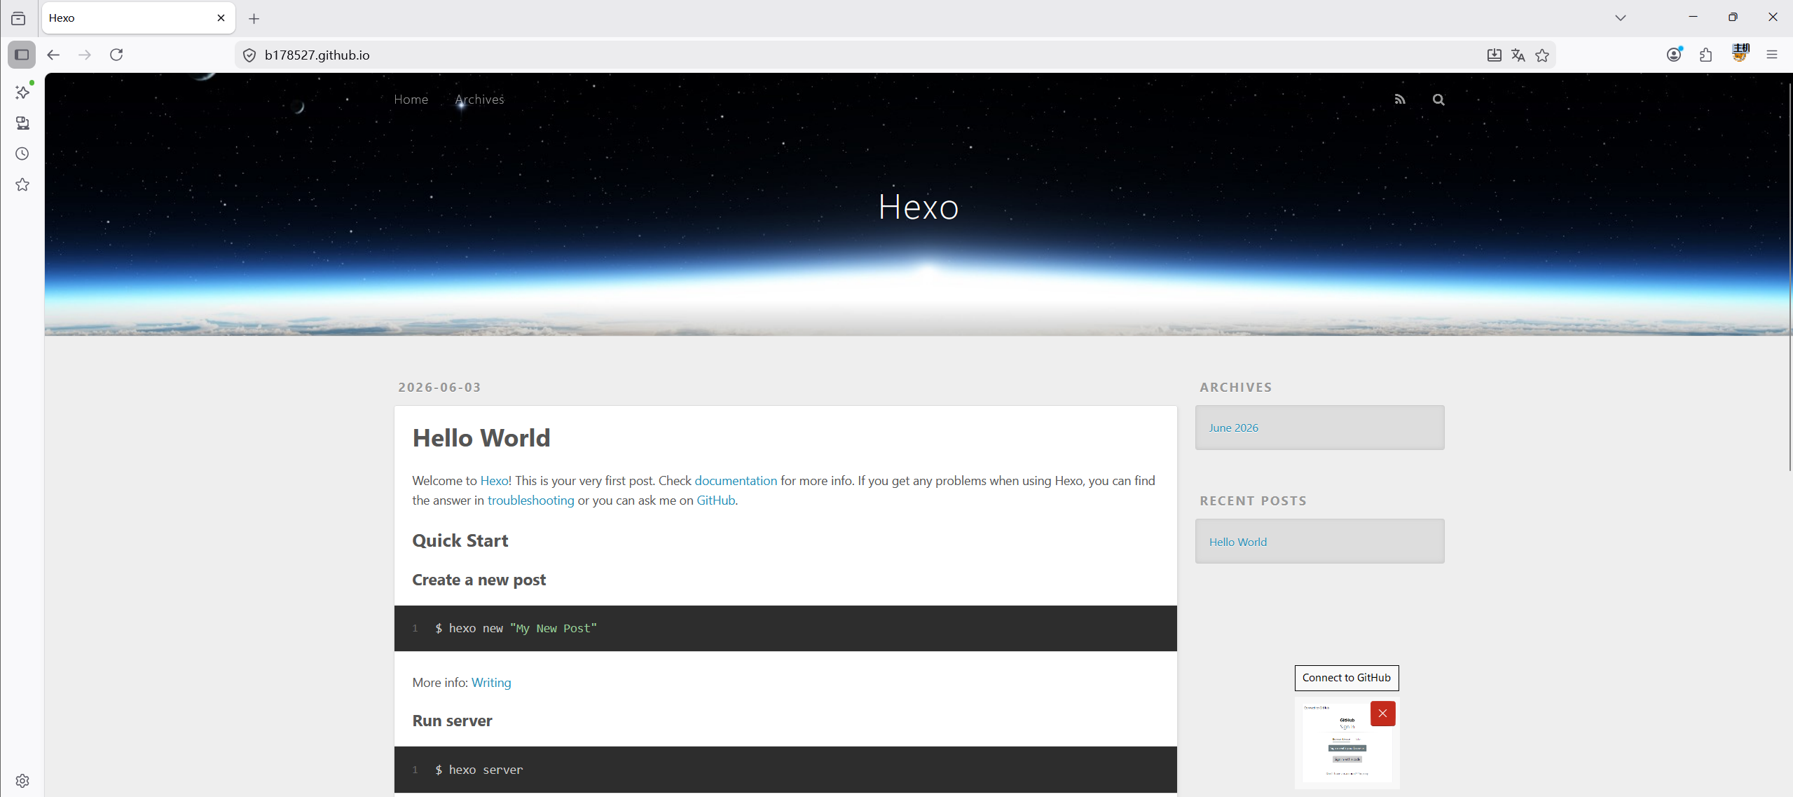Expand the list all tabs dropdown
This screenshot has height=797, width=1793.
[x=1621, y=18]
